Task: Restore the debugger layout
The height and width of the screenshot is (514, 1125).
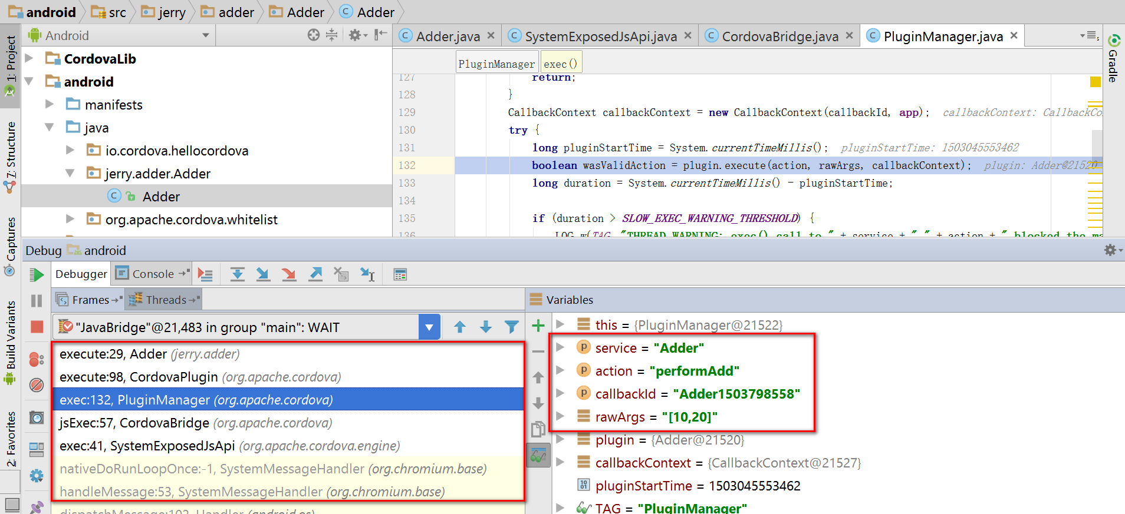Action: (37, 450)
